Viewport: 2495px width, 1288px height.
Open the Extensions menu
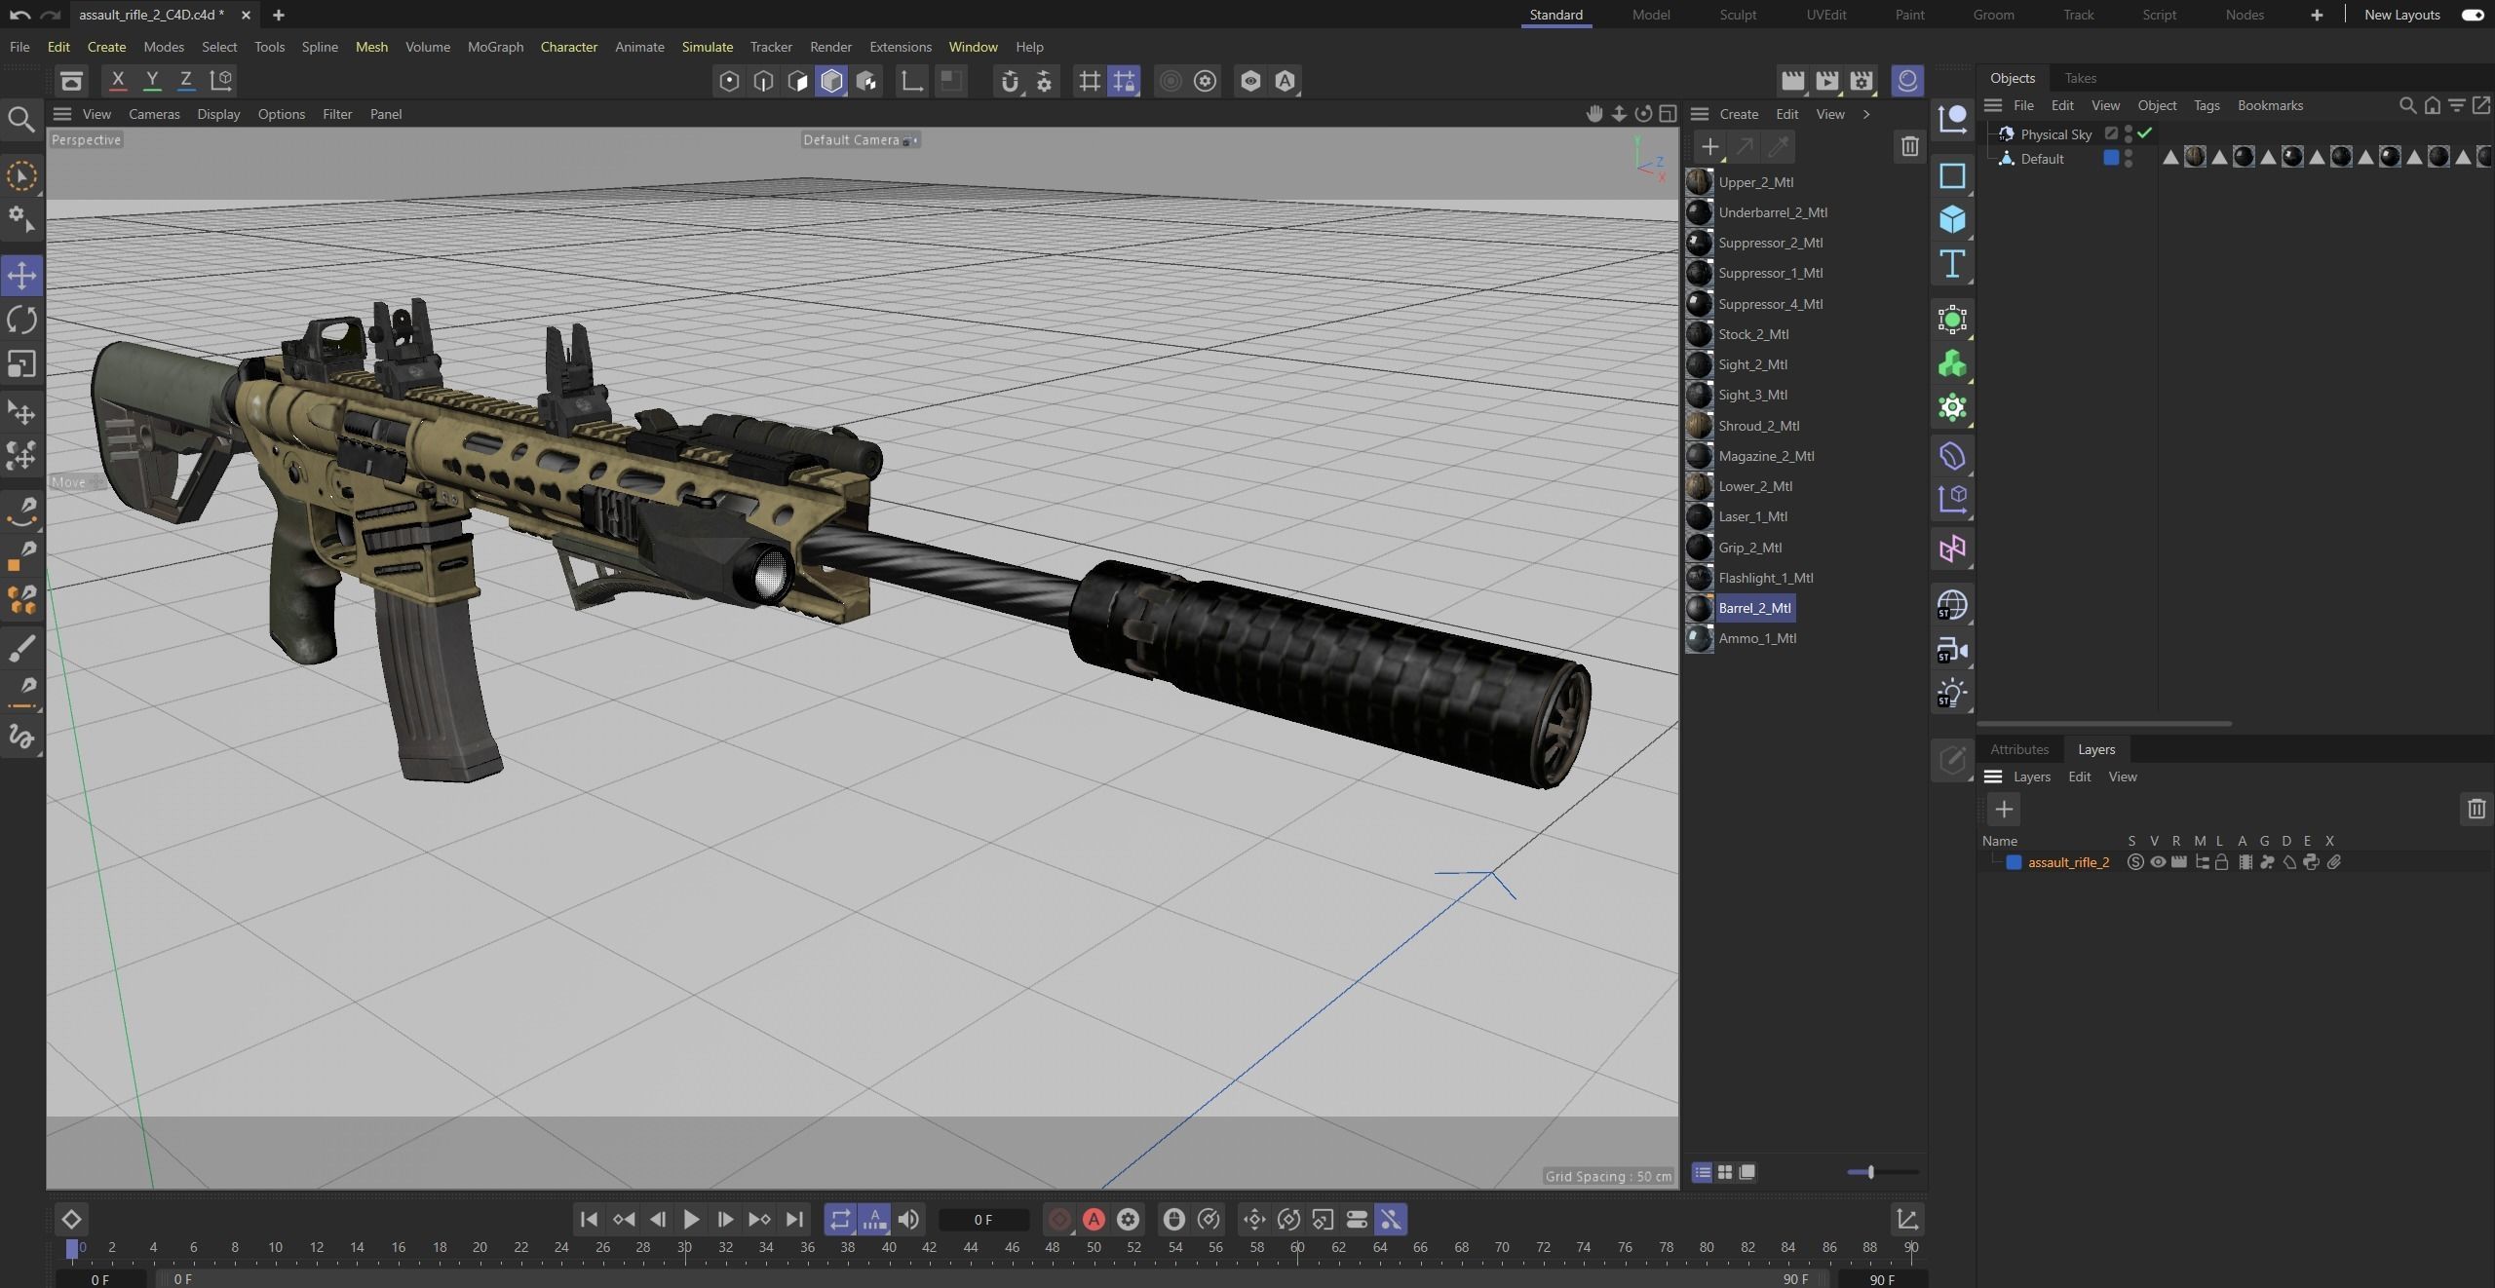click(900, 47)
